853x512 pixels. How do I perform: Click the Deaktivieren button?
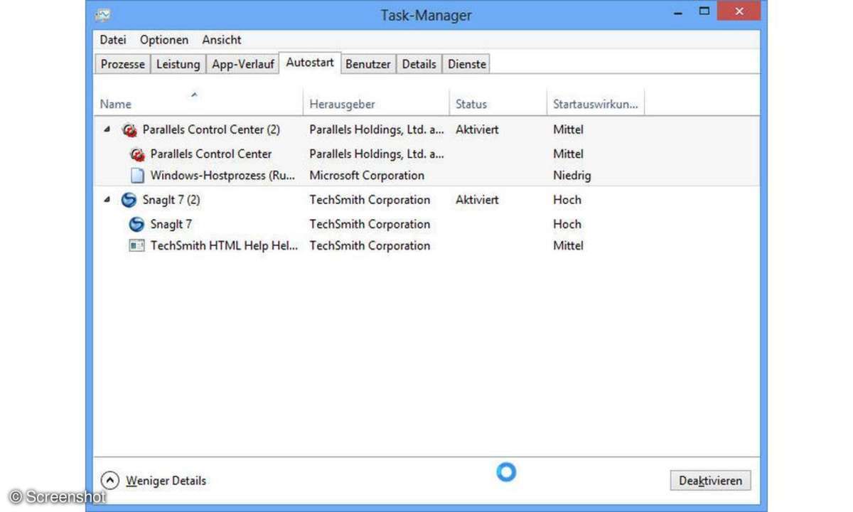[710, 481]
